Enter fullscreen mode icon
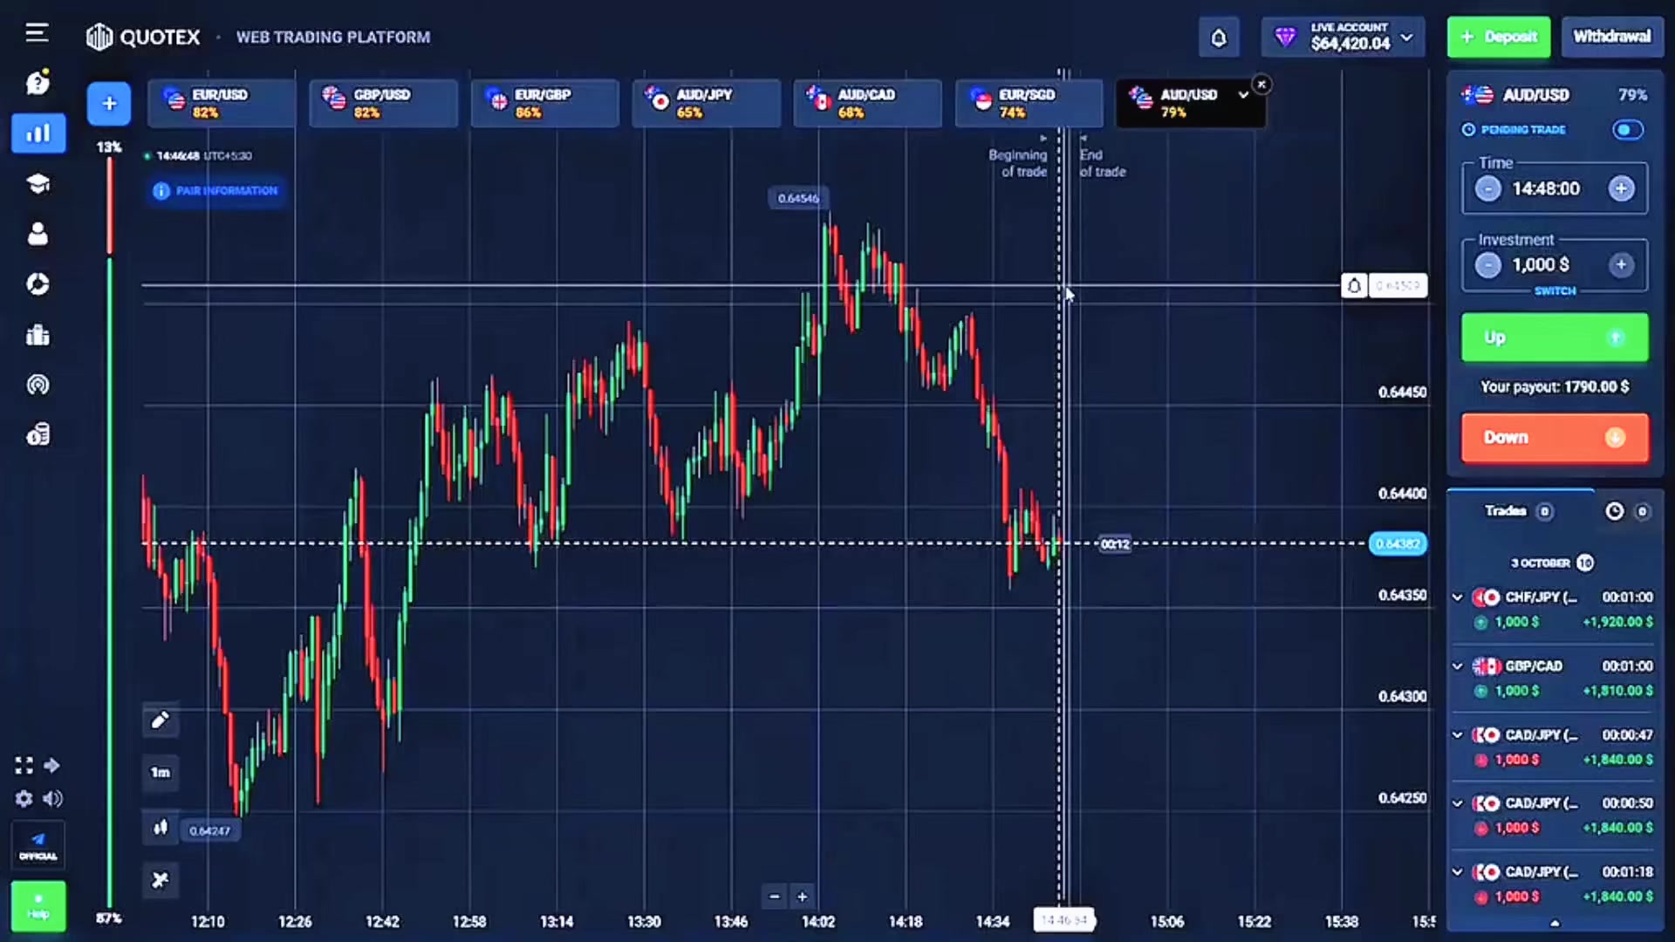This screenshot has width=1675, height=942. (24, 766)
